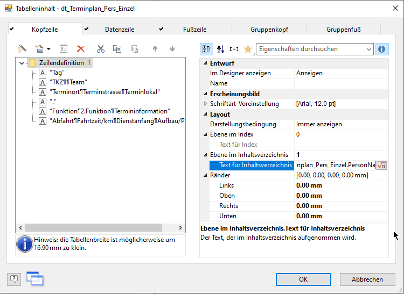Click the tree scrollbar left arrow

(x=20, y=227)
